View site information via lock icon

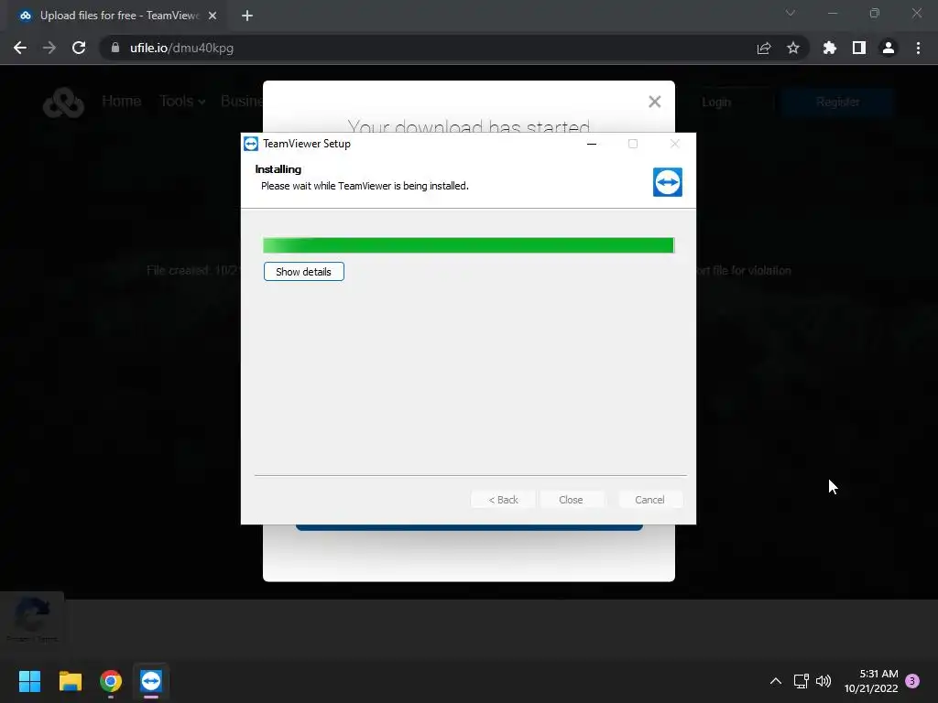point(115,48)
